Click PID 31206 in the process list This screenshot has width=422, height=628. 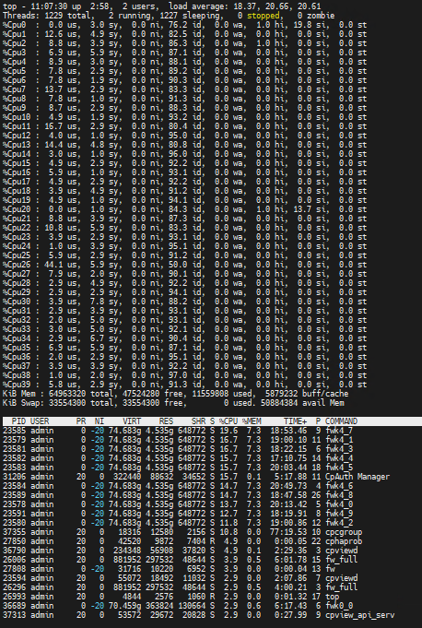[x=15, y=476]
